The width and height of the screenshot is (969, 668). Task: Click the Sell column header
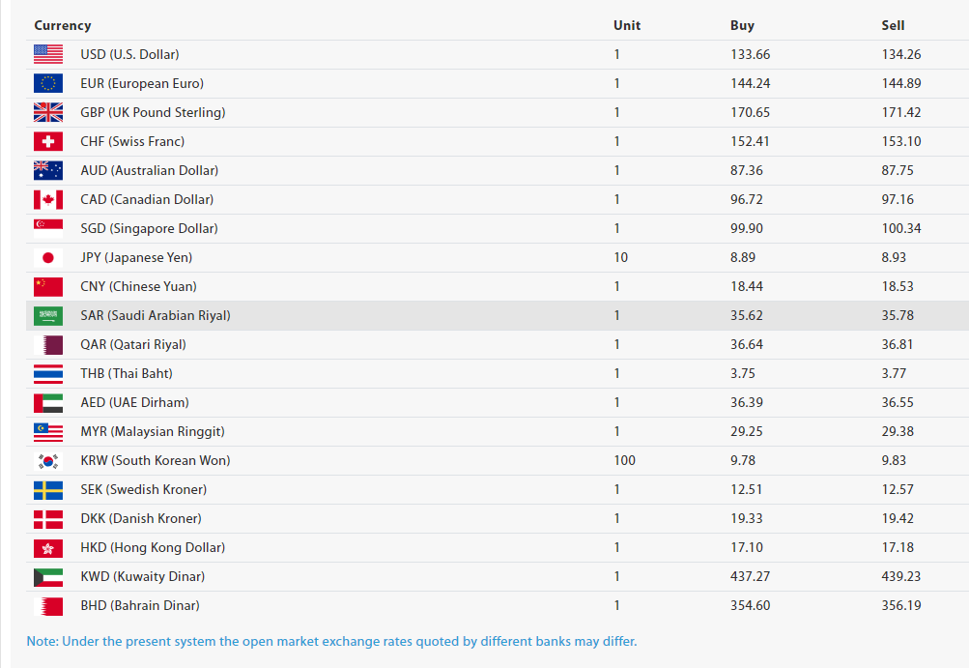(x=893, y=25)
